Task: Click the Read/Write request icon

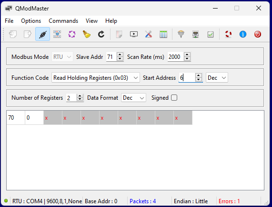Action: click(x=57, y=34)
